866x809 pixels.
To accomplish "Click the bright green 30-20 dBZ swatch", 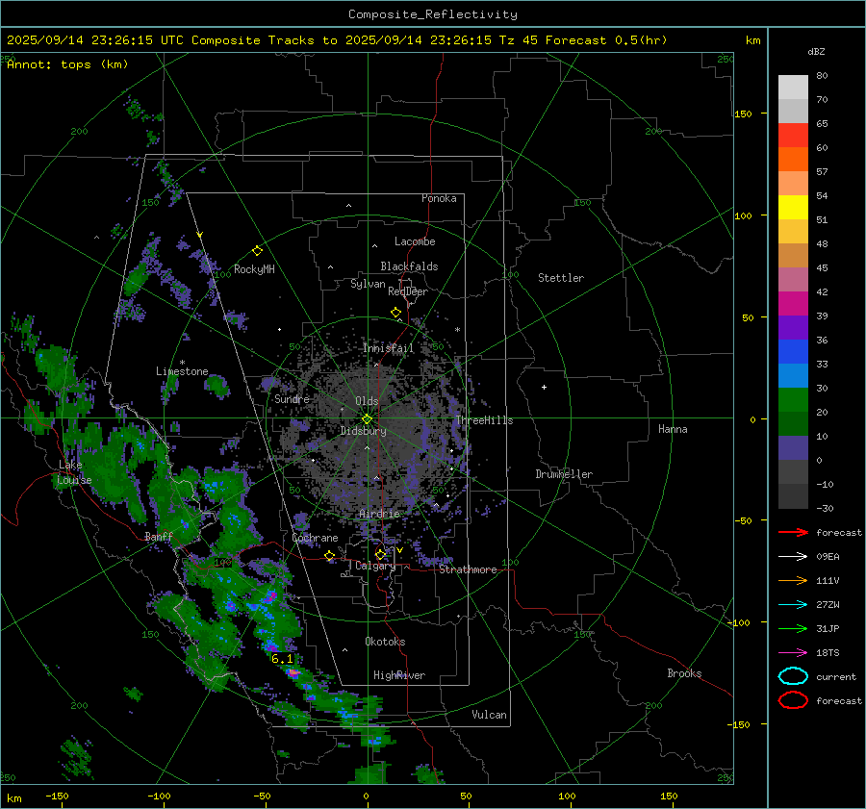I will (793, 400).
